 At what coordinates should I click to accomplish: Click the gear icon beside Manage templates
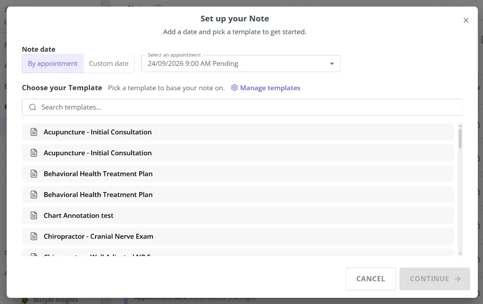[235, 88]
